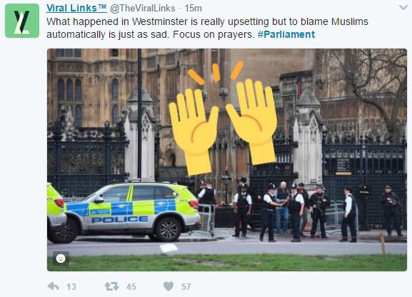Click the left raised hand sticker
Image resolution: width=412 pixels, height=297 pixels.
(194, 131)
